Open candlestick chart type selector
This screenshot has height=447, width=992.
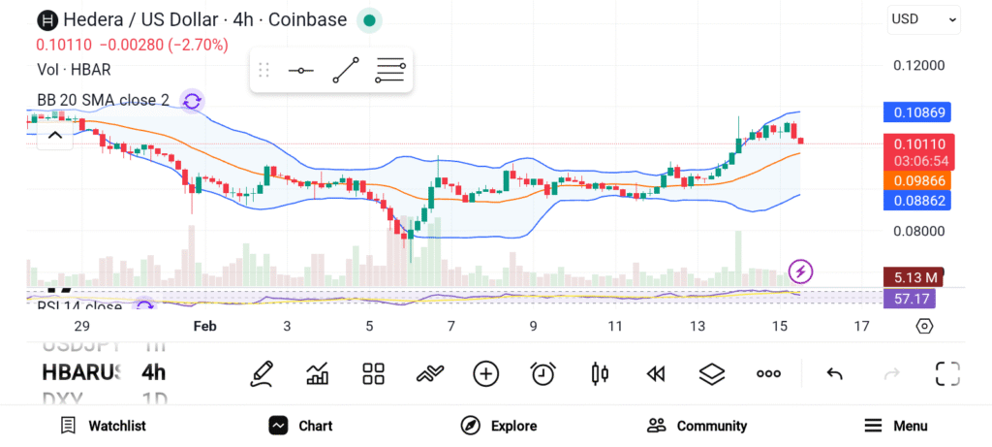599,373
